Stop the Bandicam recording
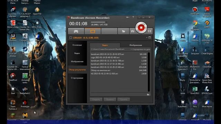This screenshot has height=124, width=221. 141,28
